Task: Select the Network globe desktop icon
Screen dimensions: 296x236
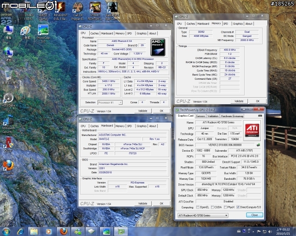Action: click(8, 54)
